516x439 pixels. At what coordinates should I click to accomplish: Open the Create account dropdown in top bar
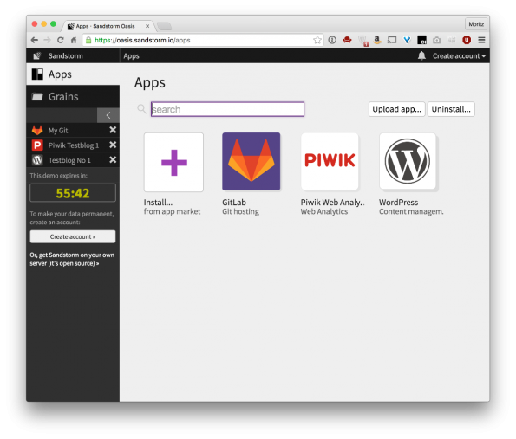459,56
